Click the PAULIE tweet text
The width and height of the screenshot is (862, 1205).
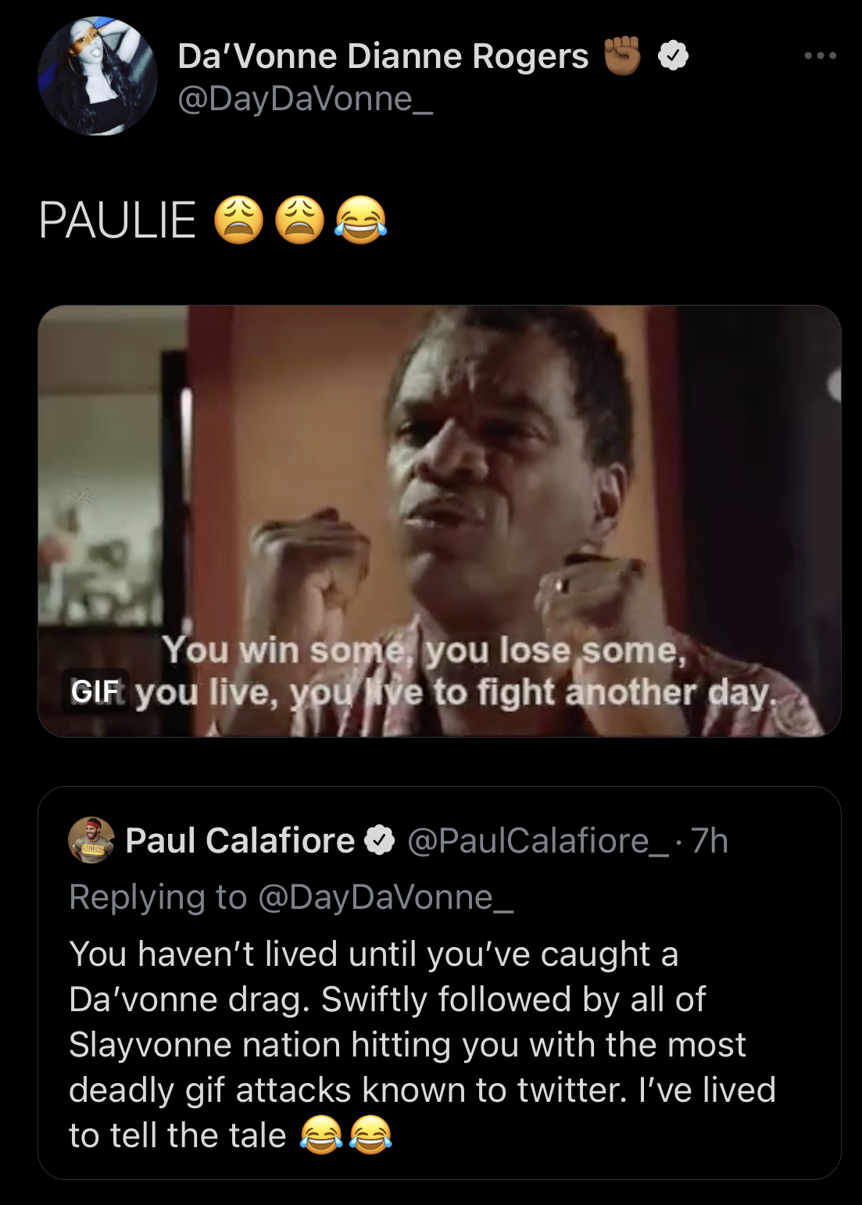pyautogui.click(x=117, y=220)
